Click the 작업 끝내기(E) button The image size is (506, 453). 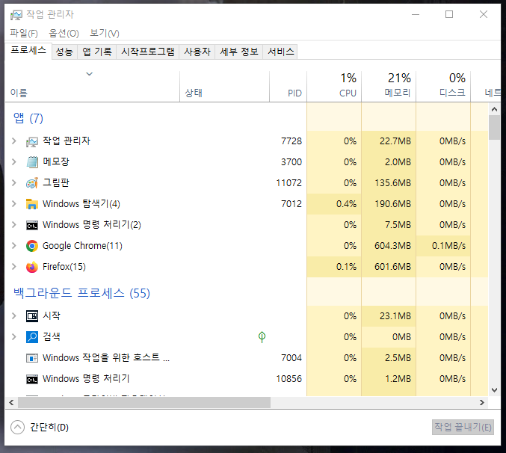(463, 427)
